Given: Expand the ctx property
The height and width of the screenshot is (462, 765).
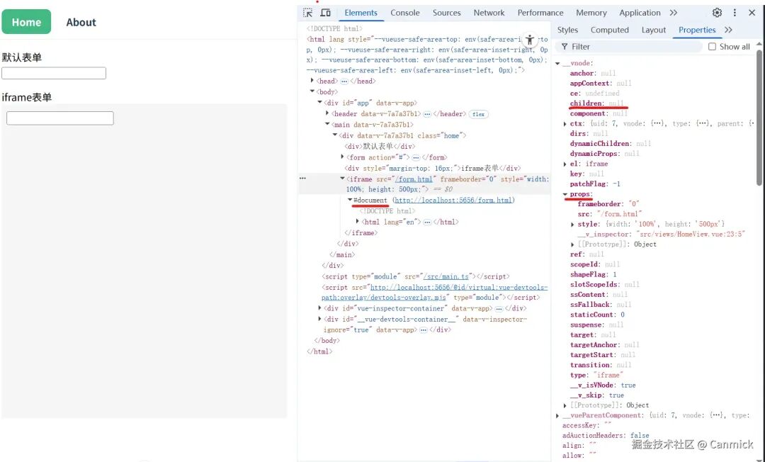Looking at the screenshot, I should click(x=565, y=124).
